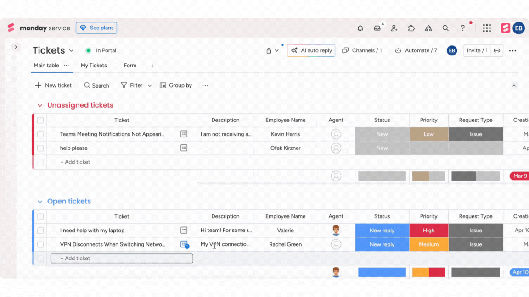Switch to the My Tickets tab
Screen dimensions: 529x297
pos(94,66)
